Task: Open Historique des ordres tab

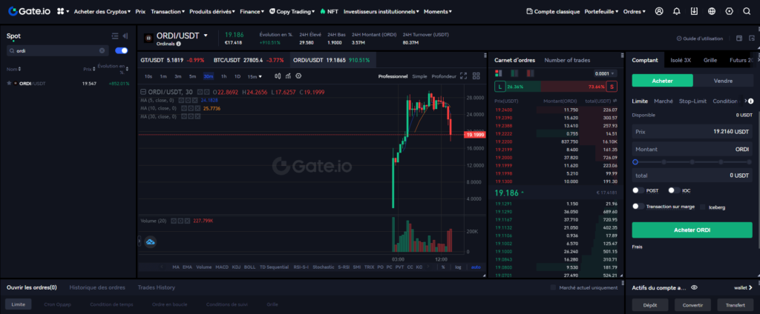Action: [x=97, y=287]
